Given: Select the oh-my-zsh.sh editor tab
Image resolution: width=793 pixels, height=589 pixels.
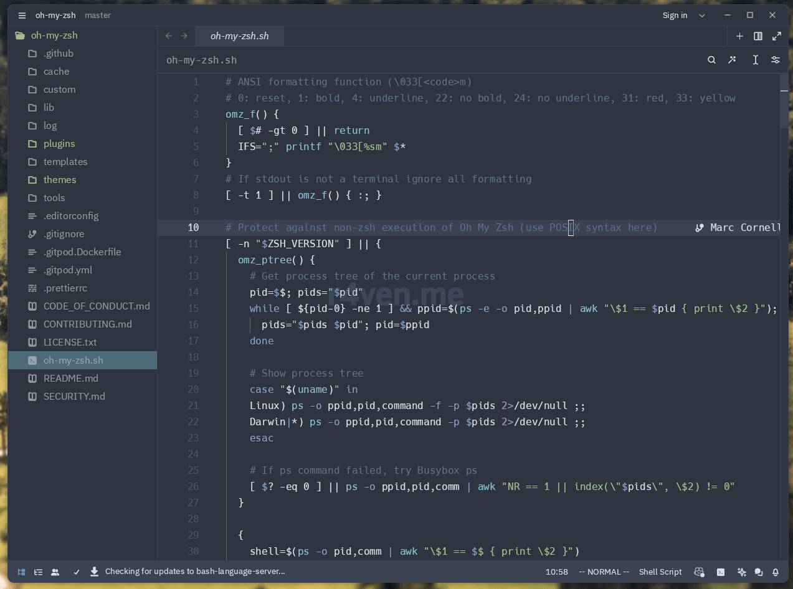Looking at the screenshot, I should click(x=240, y=36).
